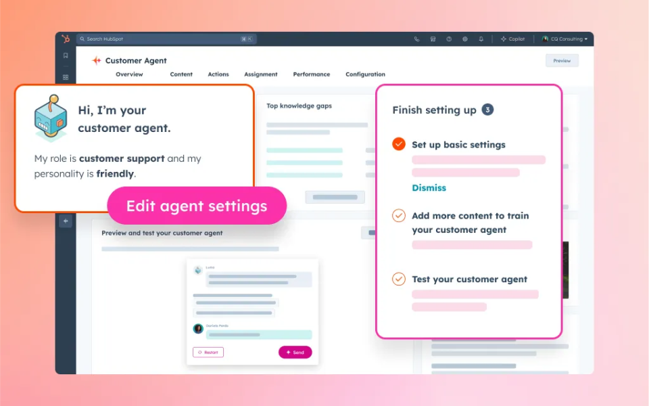Click the Search HubSpot field

(x=166, y=39)
